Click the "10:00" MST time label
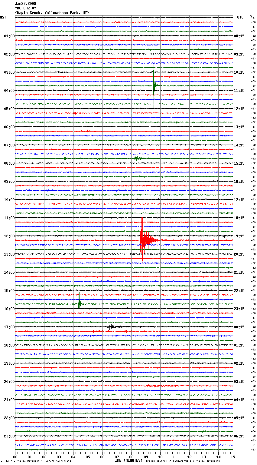Image resolution: width=257 pixels, height=465 pixels. (x=9, y=200)
